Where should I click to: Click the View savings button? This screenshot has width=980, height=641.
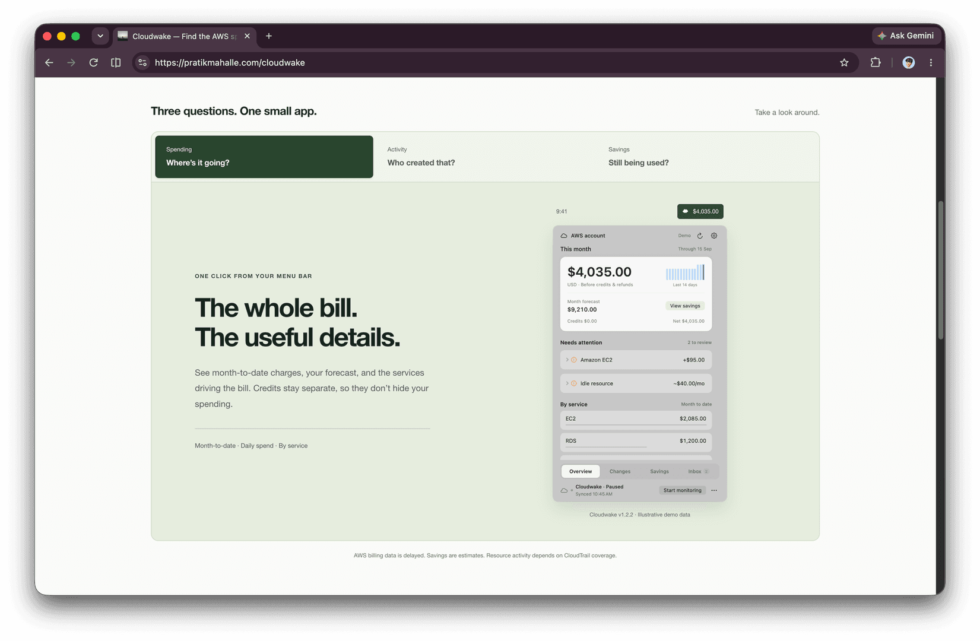tap(685, 306)
